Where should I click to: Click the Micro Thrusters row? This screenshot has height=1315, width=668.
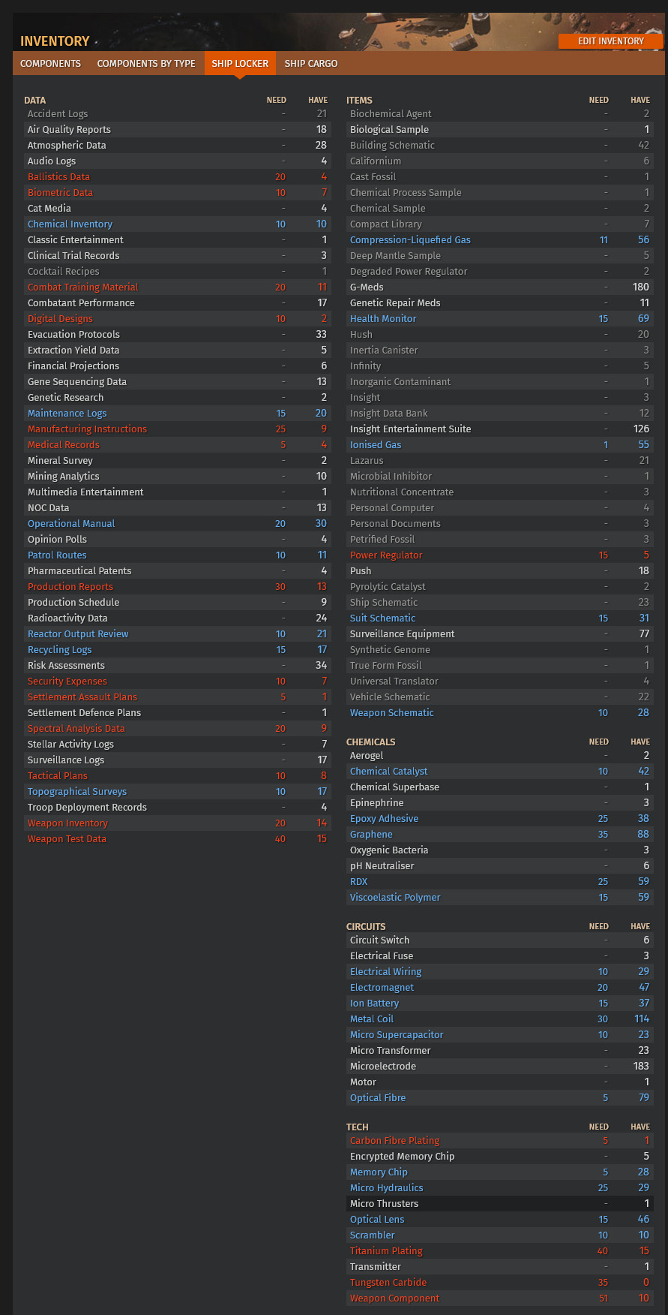pos(499,1204)
